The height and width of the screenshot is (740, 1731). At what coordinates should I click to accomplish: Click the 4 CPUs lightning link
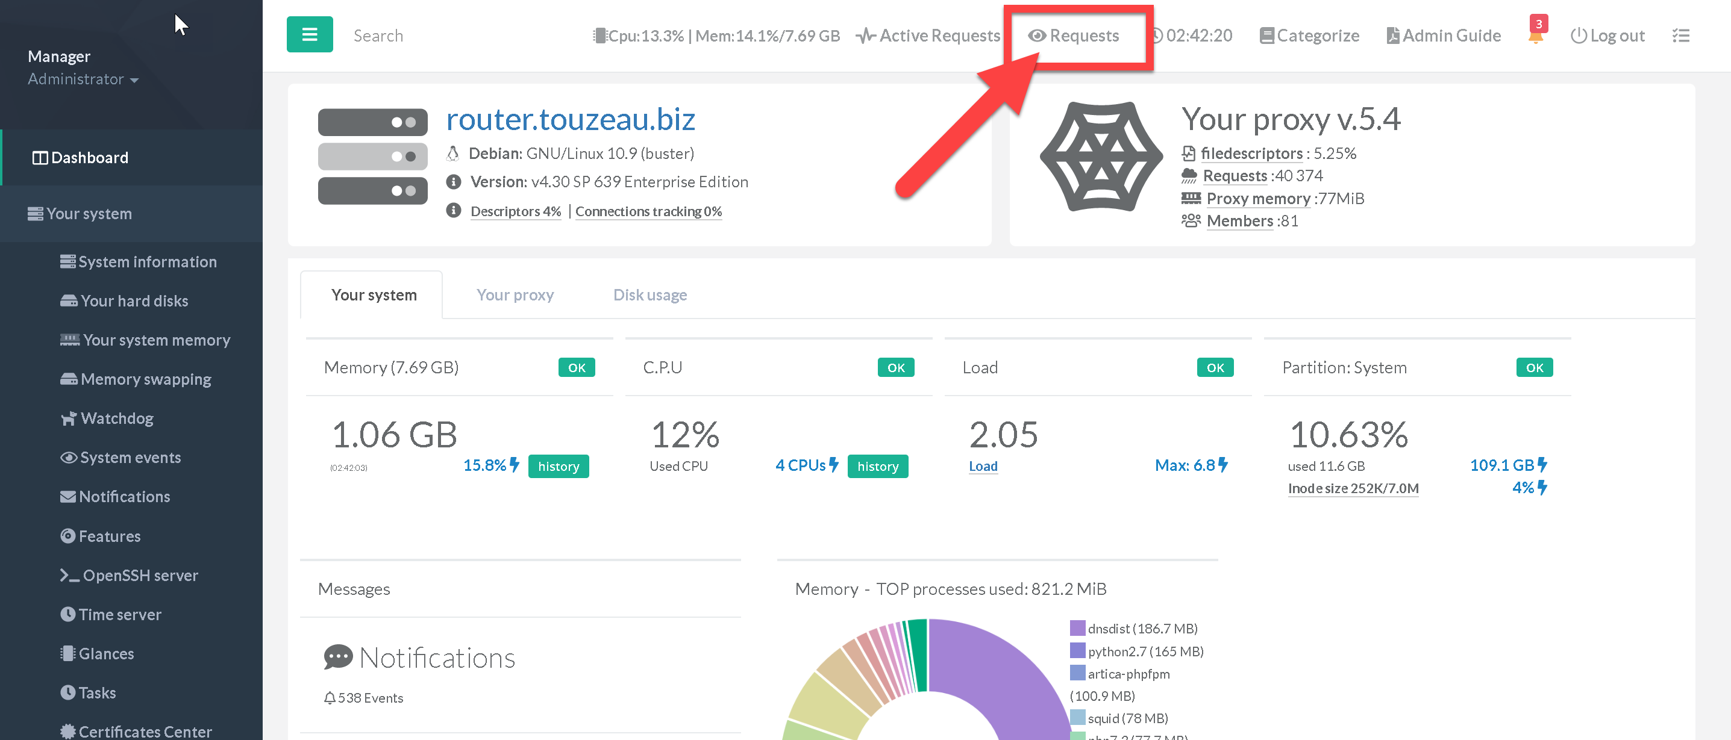(x=806, y=465)
